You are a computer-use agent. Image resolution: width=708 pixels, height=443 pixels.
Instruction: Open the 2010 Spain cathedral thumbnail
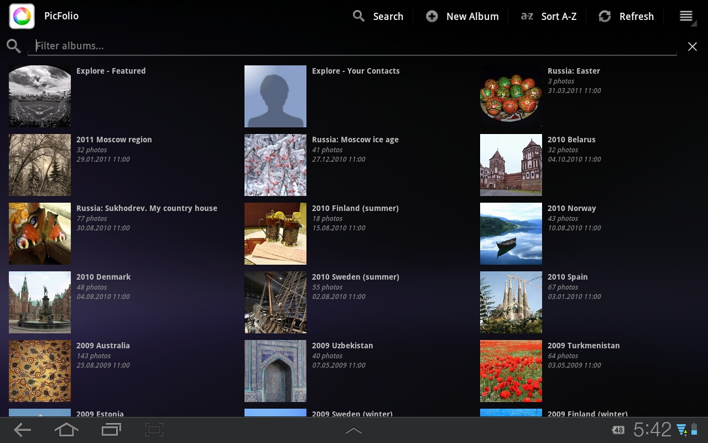(511, 302)
